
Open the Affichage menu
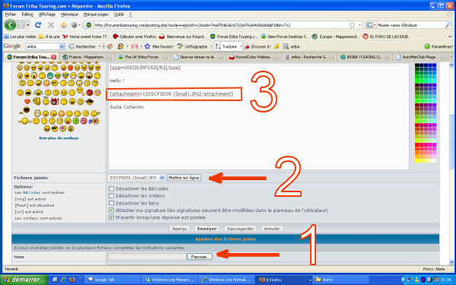click(x=47, y=14)
